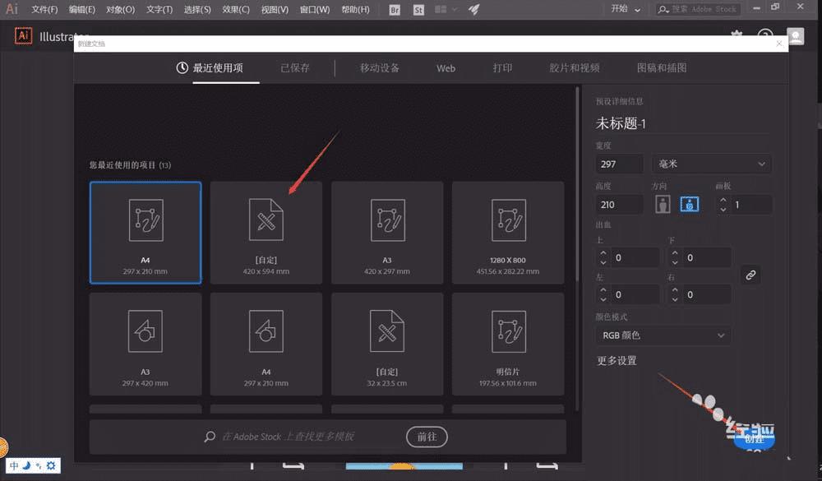Click the input method 中 indicator

(x=14, y=465)
